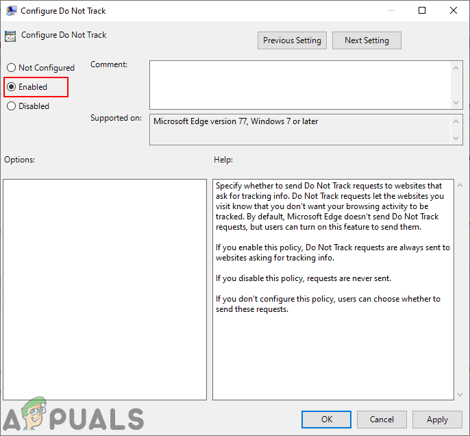Click the 'Help:' label
The image size is (470, 436).
(223, 160)
